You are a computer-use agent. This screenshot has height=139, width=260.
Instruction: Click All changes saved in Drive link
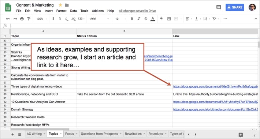tap(137, 11)
